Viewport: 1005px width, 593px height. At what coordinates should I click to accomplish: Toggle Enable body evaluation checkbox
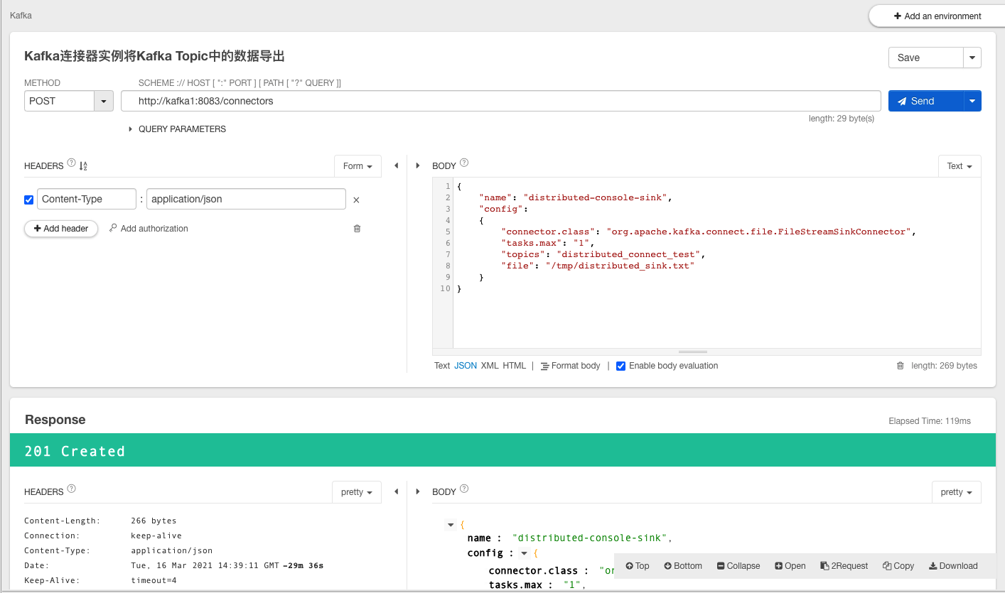[x=620, y=366]
